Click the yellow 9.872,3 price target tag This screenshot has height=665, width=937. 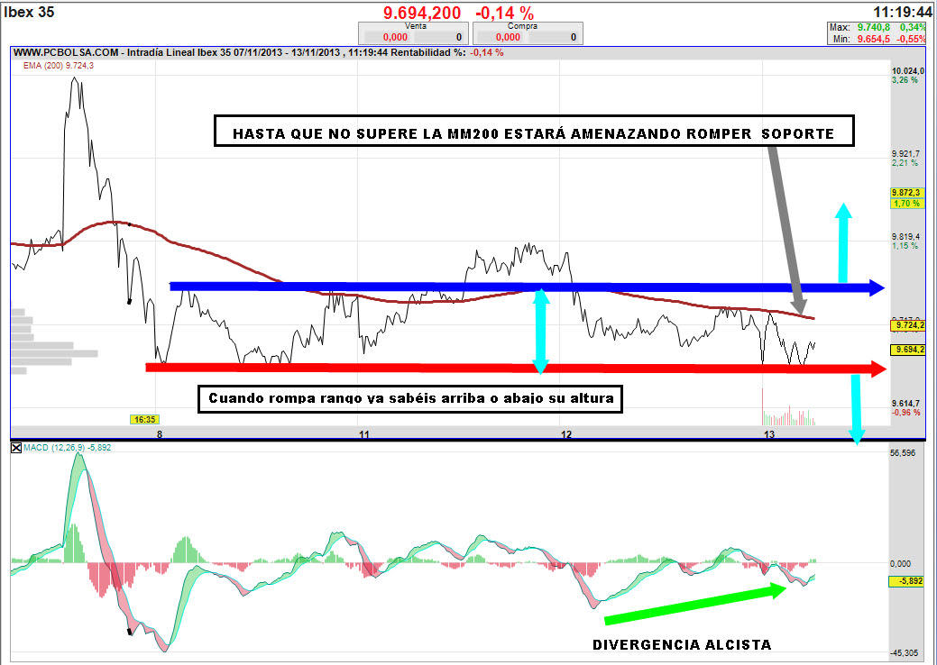click(x=906, y=193)
